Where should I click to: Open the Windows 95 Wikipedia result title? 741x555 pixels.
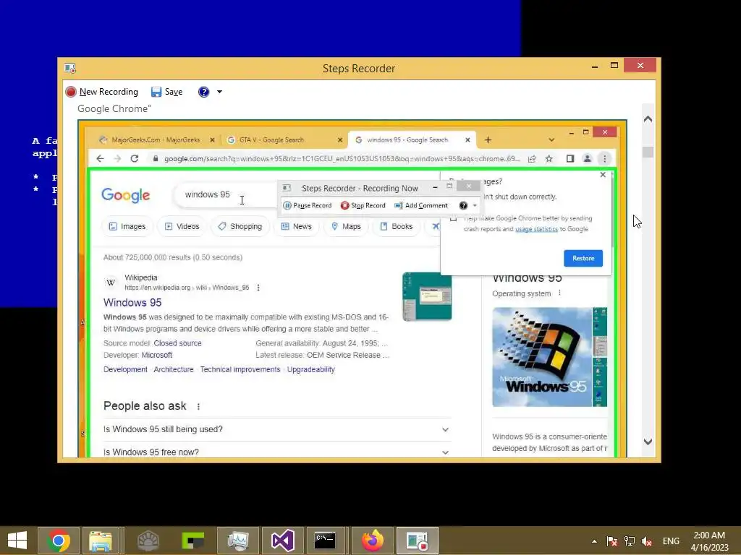(x=132, y=303)
